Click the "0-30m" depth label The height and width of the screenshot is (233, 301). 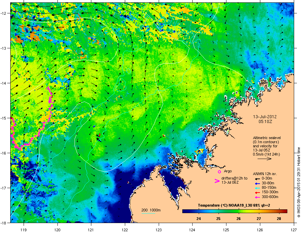click(x=267, y=179)
